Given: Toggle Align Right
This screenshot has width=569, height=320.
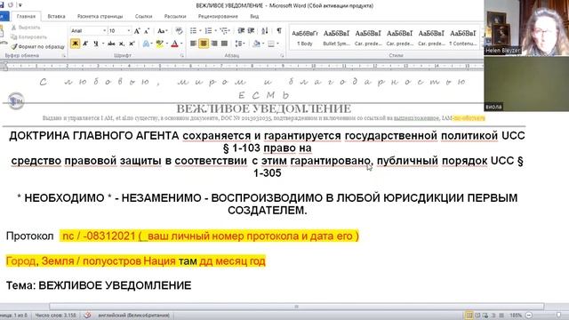Looking at the screenshot, I should click(214, 44).
